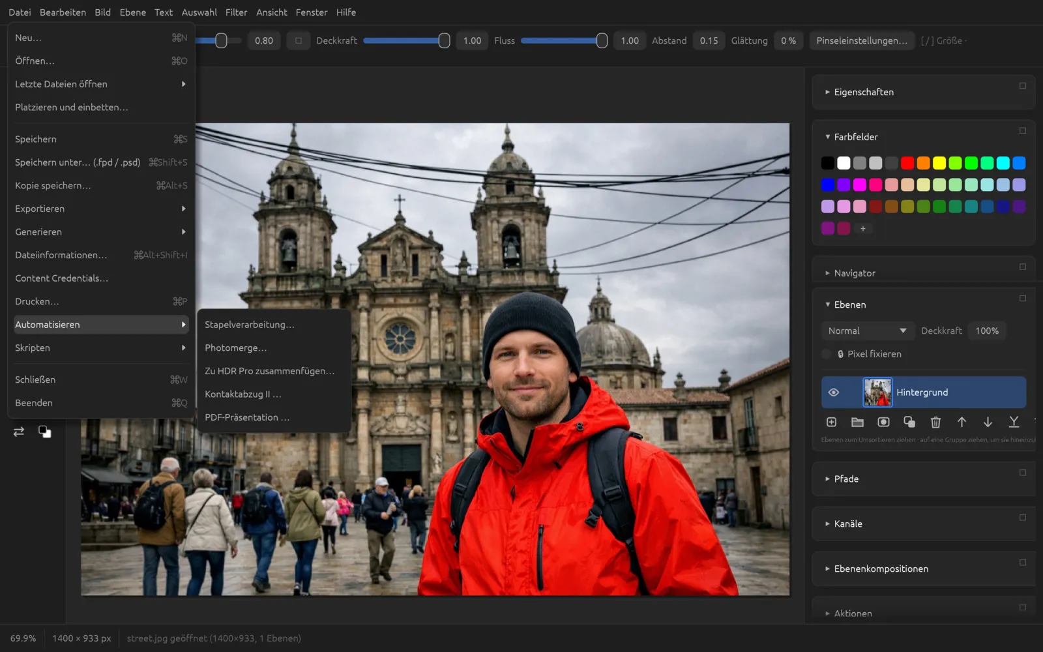Collapse the Farbfelder panel
Viewport: 1043px width, 652px height.
click(827, 137)
